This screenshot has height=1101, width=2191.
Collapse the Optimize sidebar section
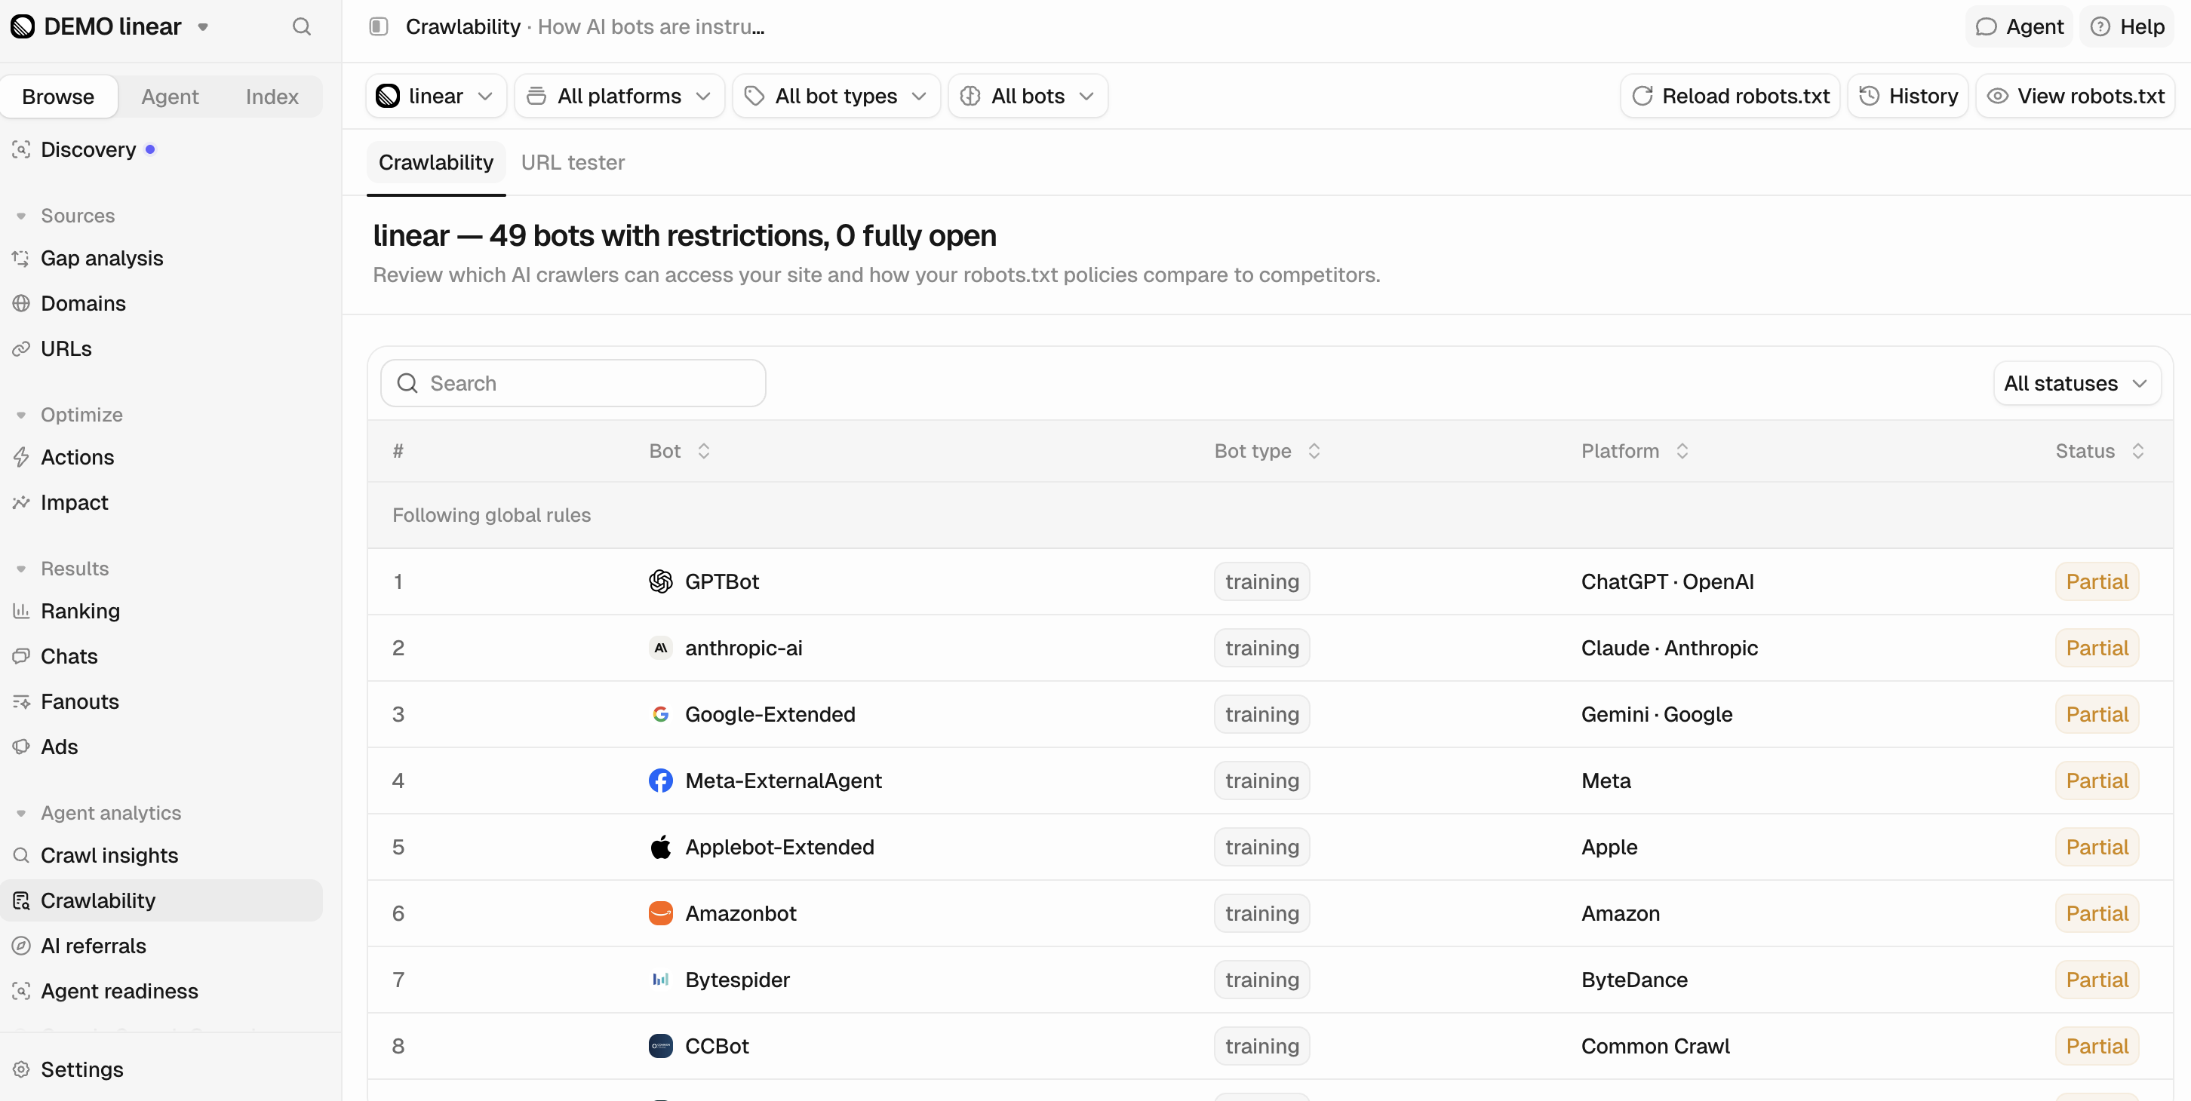pyautogui.click(x=69, y=415)
